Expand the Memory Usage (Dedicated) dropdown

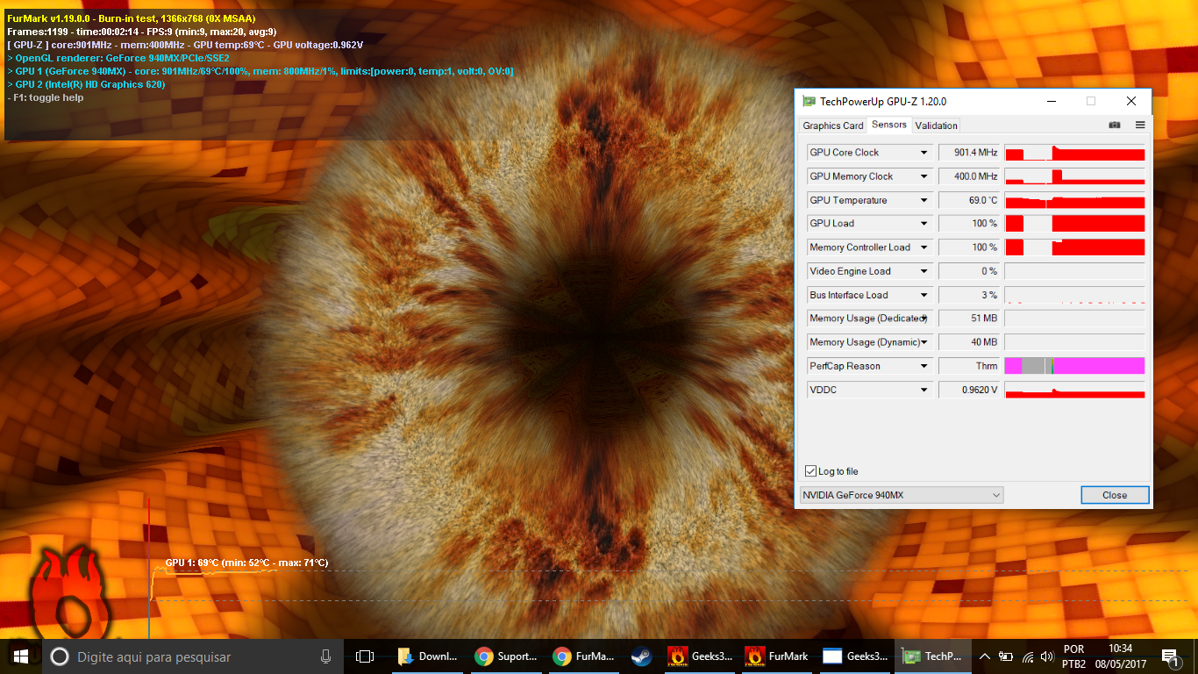click(x=923, y=319)
